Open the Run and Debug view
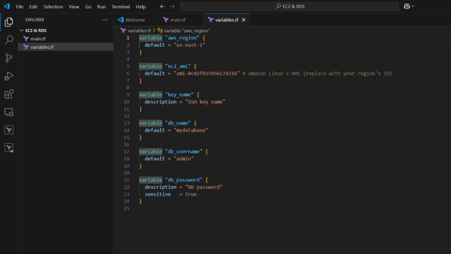Viewport: 451px width, 254px height. (9, 76)
